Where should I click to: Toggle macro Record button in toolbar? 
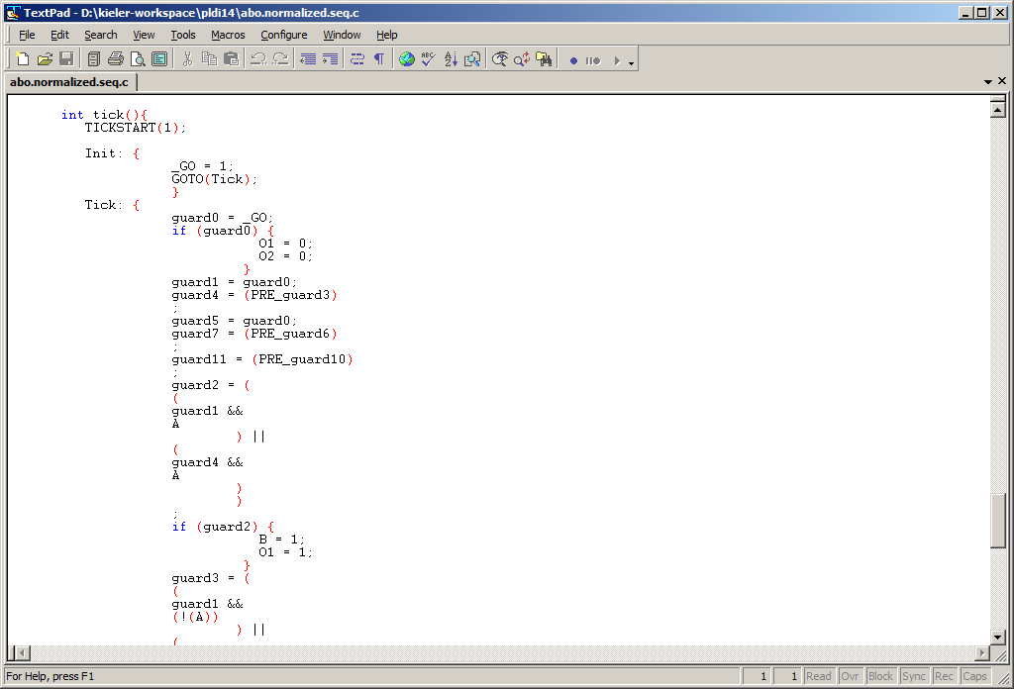coord(573,60)
